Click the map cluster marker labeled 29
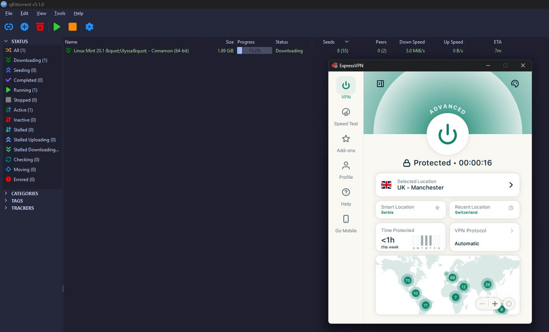Viewport: 549px width, 332px height. click(487, 284)
